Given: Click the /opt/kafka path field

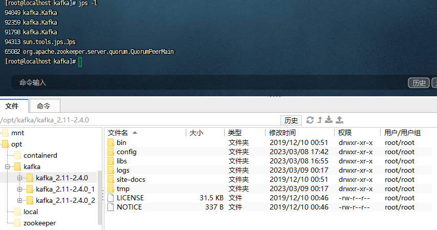Looking at the screenshot, I should 139,120.
